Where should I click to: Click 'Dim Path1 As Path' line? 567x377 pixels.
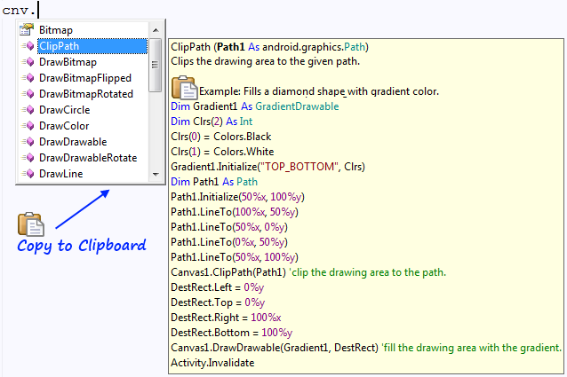pyautogui.click(x=214, y=182)
